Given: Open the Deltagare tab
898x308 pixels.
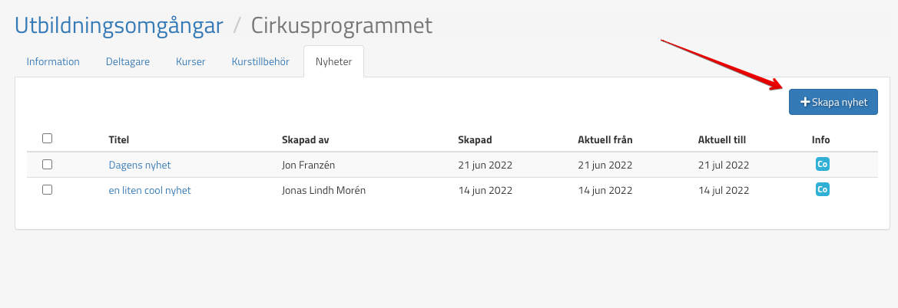Looking at the screenshot, I should (128, 62).
